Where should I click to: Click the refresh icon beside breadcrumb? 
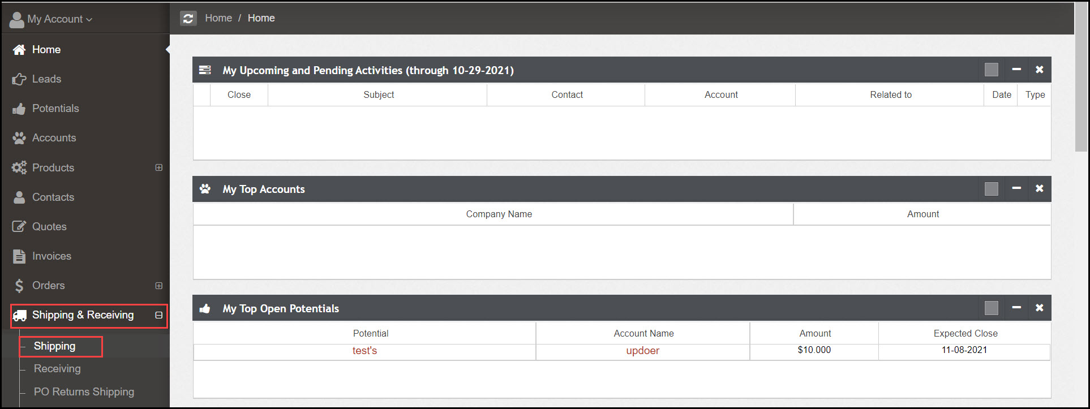188,18
